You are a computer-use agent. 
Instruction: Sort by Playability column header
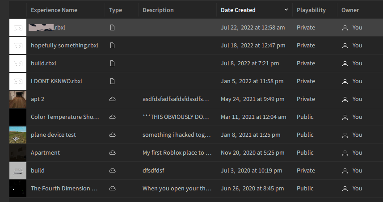[x=311, y=10]
